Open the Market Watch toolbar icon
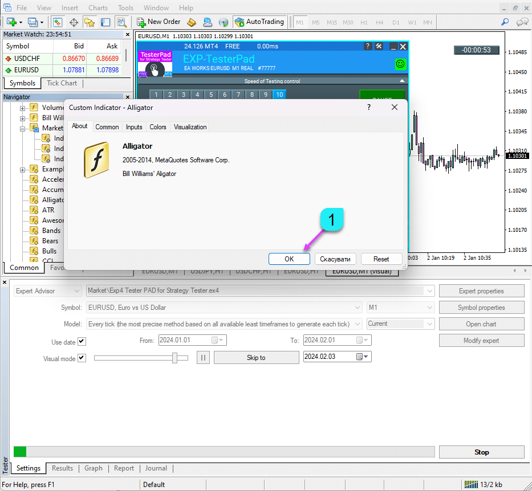This screenshot has height=491, width=532. pos(57,22)
